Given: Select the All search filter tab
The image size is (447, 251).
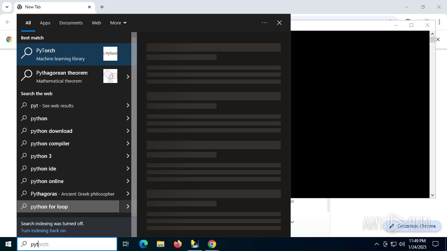Looking at the screenshot, I should 28,23.
